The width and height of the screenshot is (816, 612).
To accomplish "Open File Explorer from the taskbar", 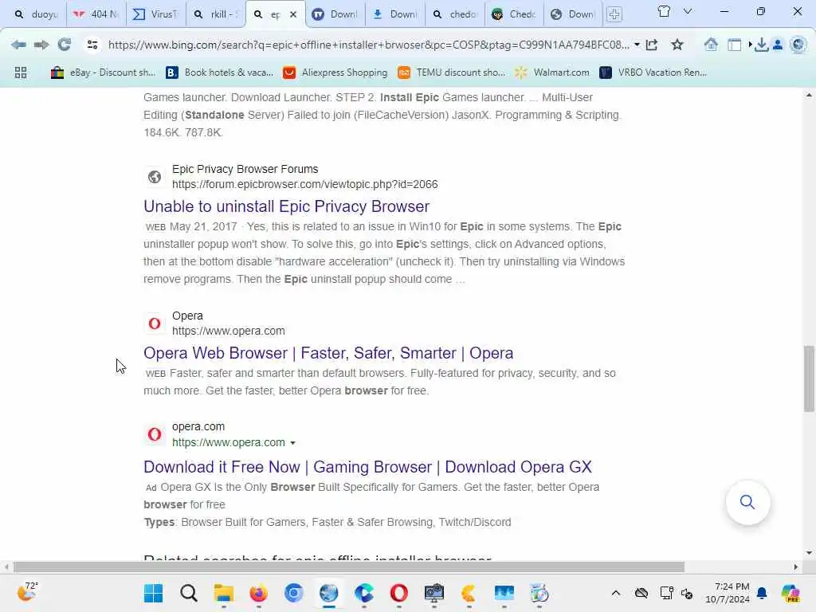I will [224, 593].
